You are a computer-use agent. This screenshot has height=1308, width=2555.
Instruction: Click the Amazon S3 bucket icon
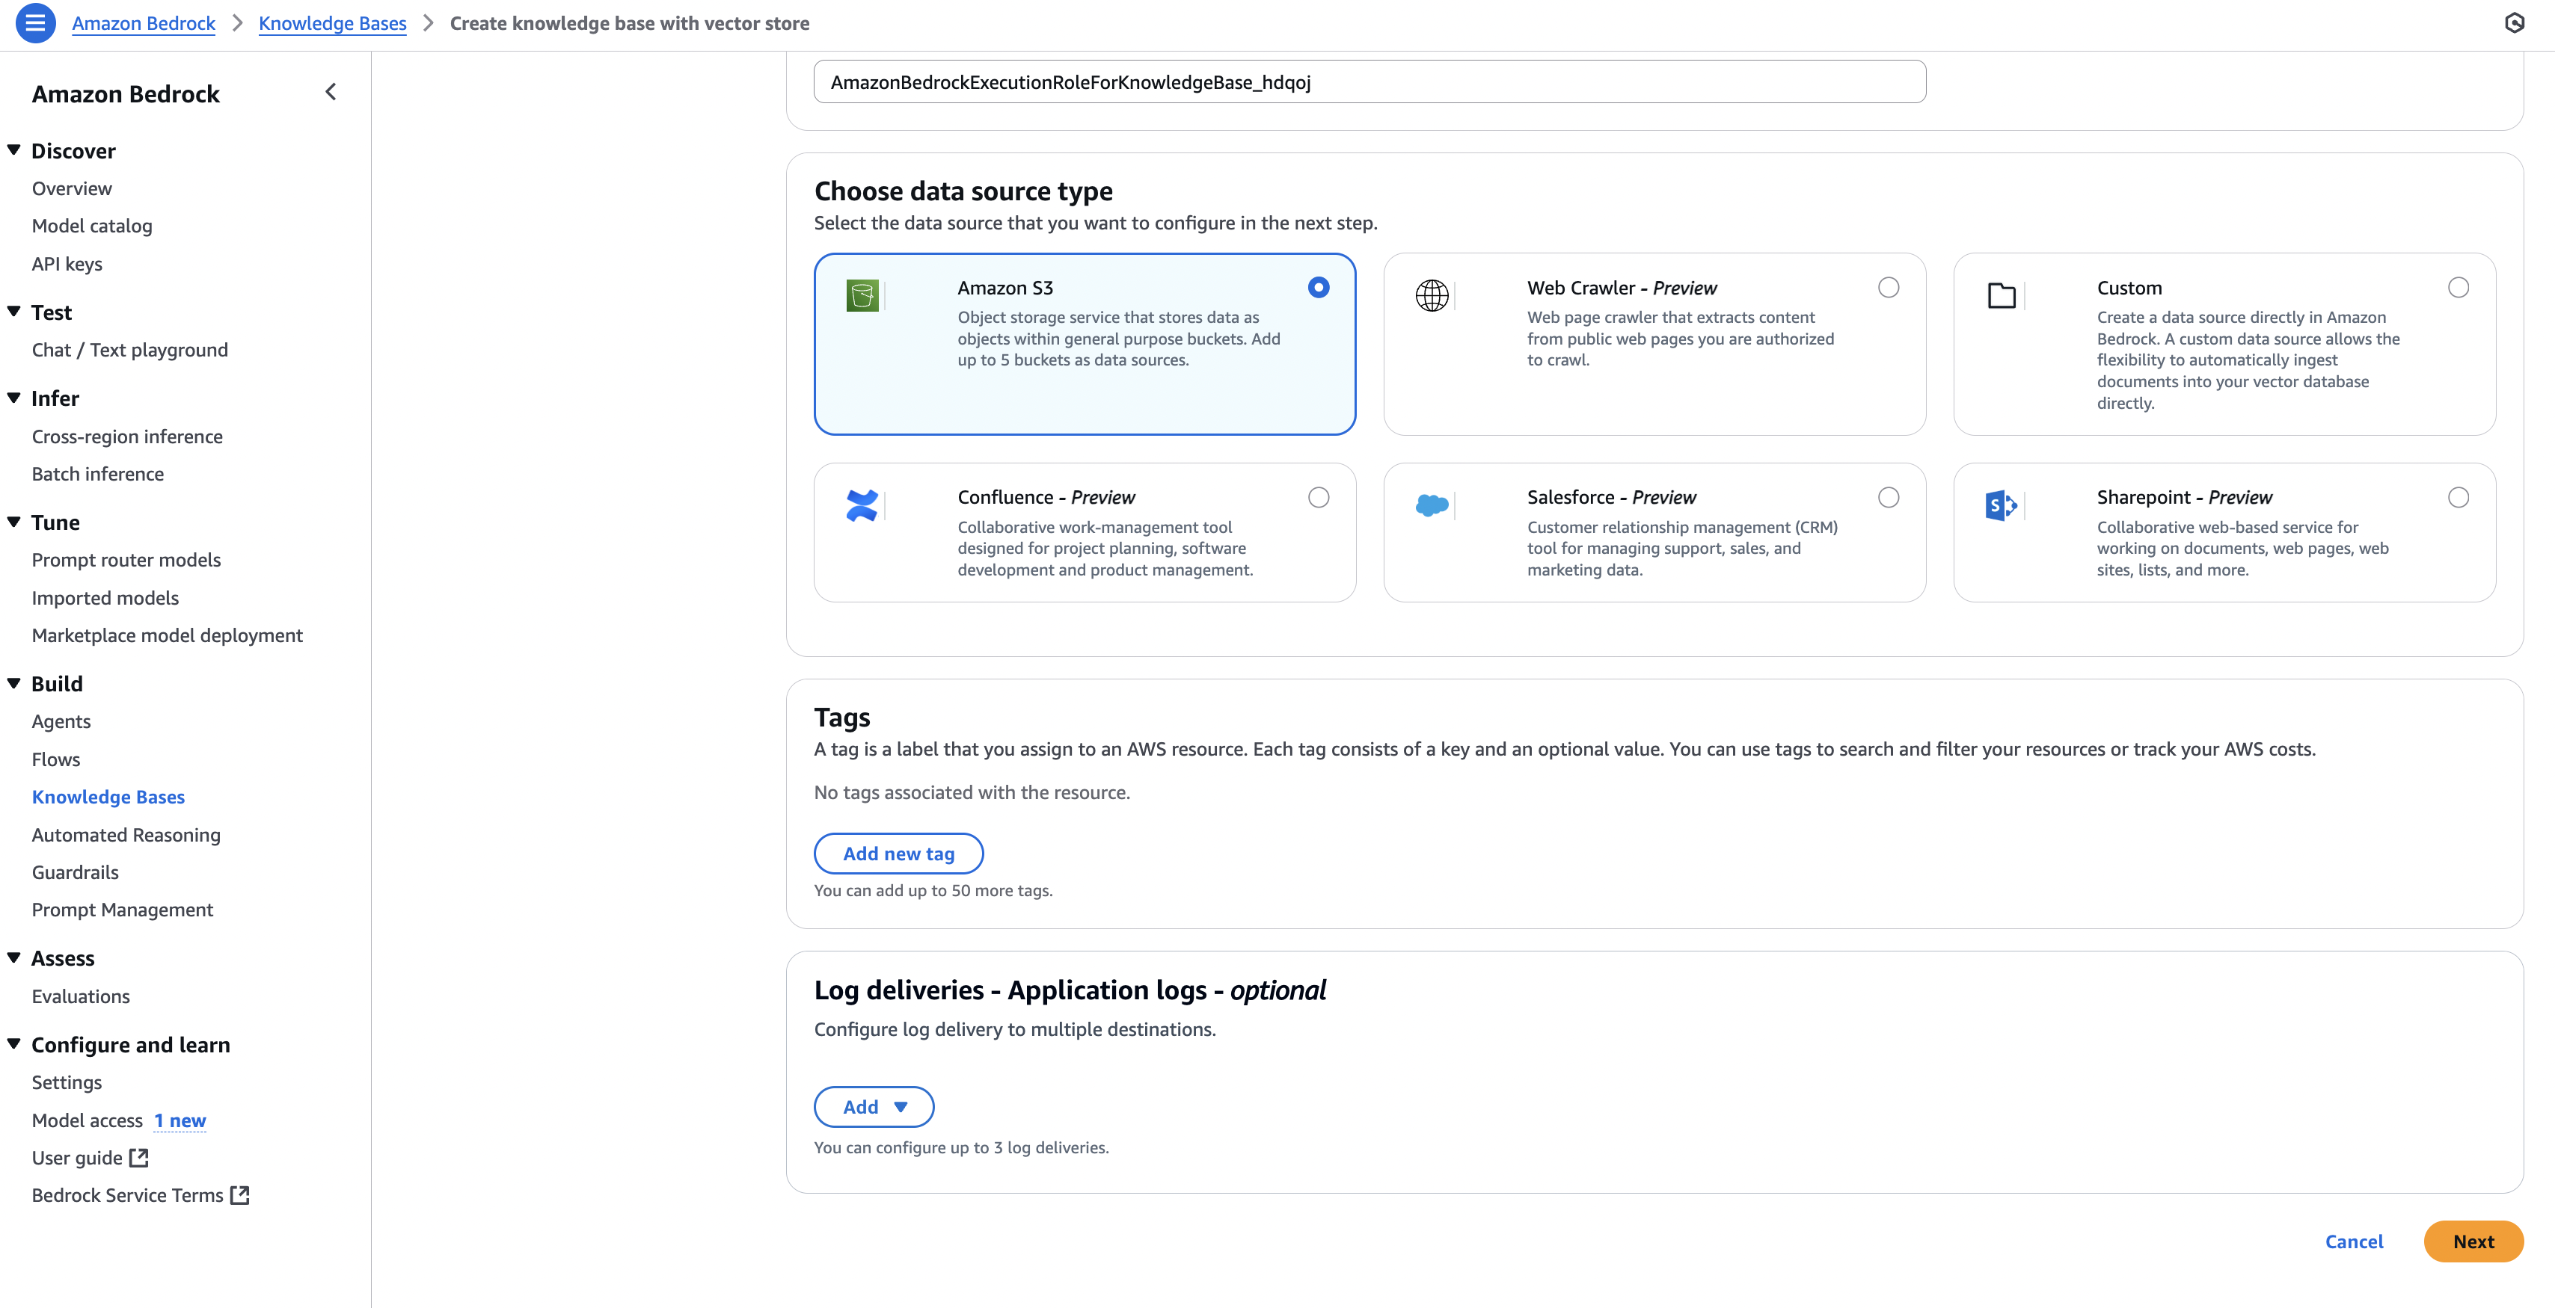862,294
